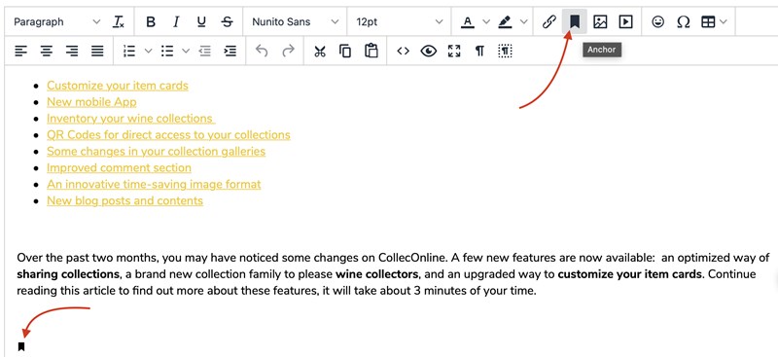This screenshot has height=357, width=778.
Task: Click the Preview eye icon
Action: tap(429, 51)
